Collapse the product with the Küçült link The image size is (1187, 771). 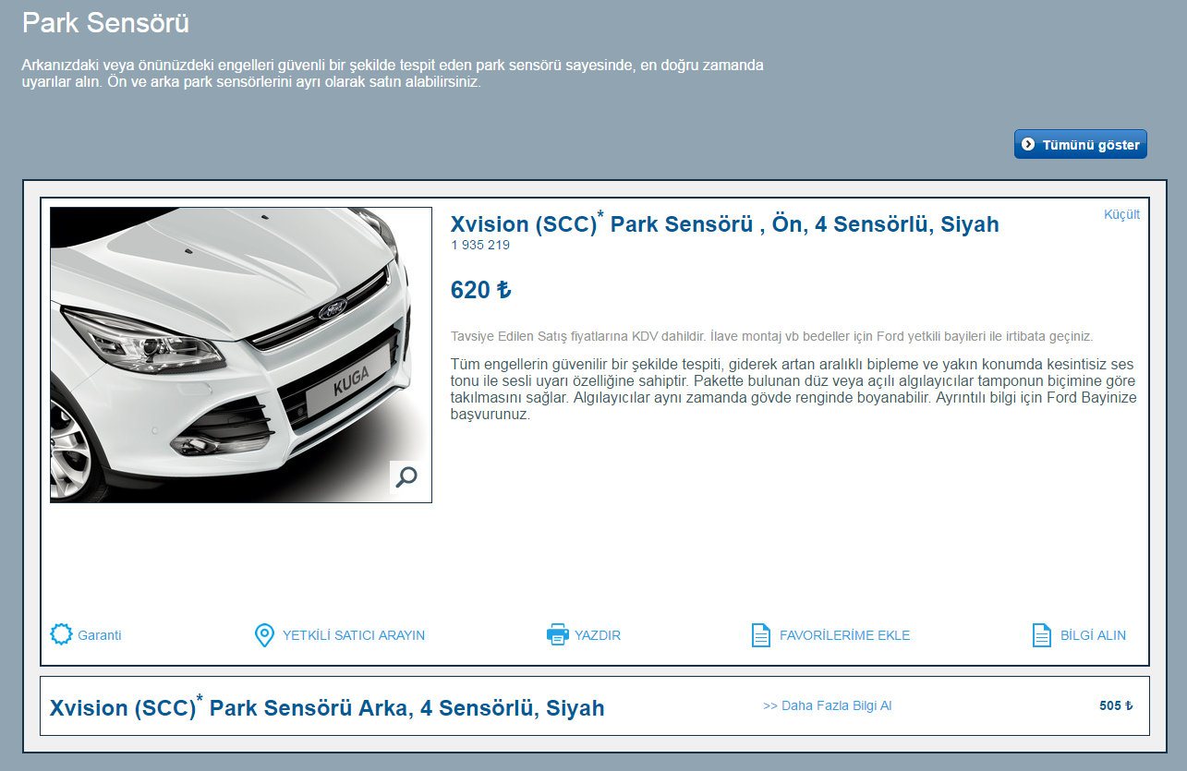[1121, 214]
